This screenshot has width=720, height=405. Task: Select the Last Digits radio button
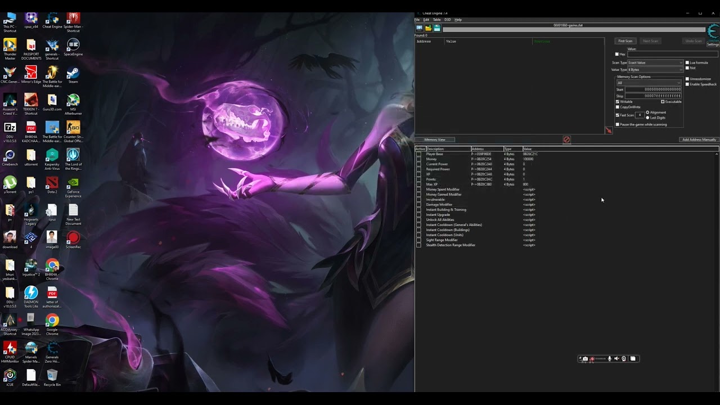(647, 118)
